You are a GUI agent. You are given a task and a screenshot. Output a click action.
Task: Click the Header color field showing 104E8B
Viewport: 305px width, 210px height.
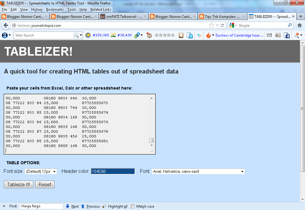(113, 171)
